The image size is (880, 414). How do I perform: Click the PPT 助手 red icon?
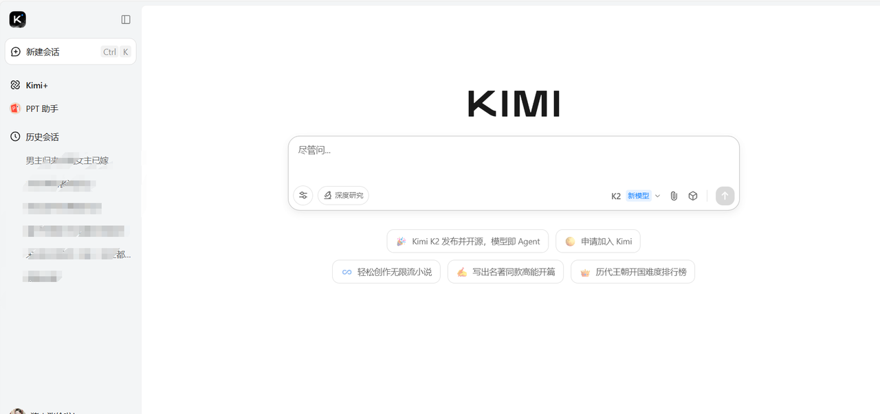[15, 108]
